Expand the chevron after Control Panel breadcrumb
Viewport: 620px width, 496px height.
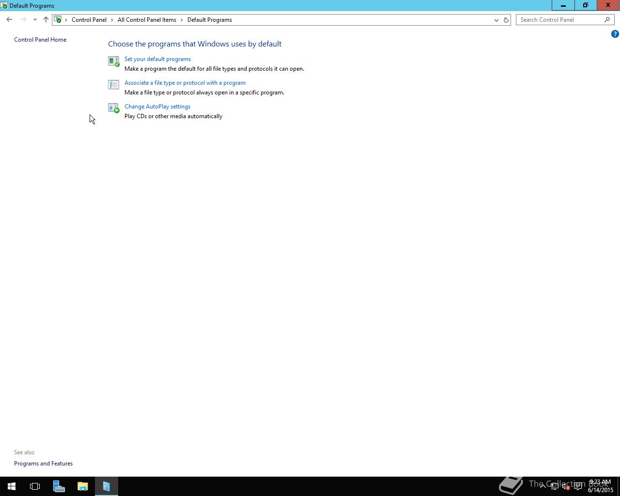[x=112, y=20]
